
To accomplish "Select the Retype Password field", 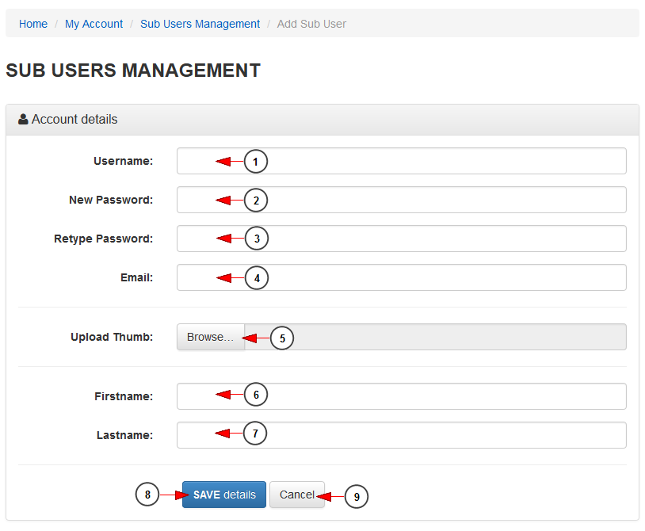I will [x=402, y=239].
